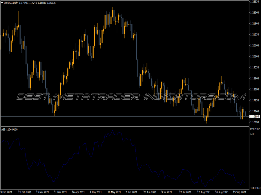
Task: Click the 9 Feb 2021 date label
Action: (x=6, y=192)
